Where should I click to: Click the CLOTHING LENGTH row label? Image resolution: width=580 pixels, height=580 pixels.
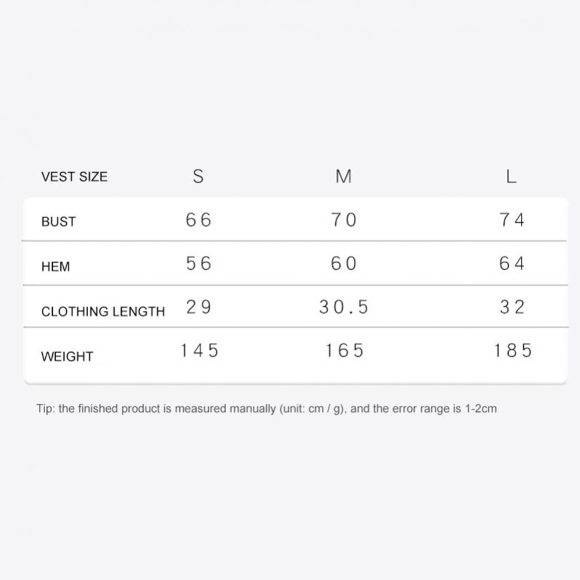[x=103, y=311]
